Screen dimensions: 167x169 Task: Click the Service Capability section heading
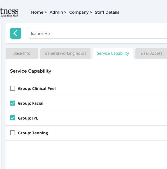[31, 71]
